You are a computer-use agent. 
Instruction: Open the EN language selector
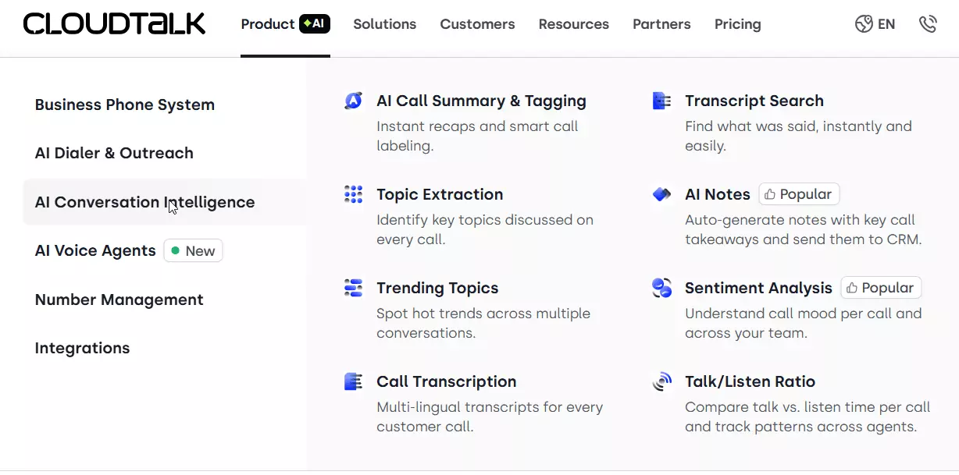pyautogui.click(x=886, y=24)
